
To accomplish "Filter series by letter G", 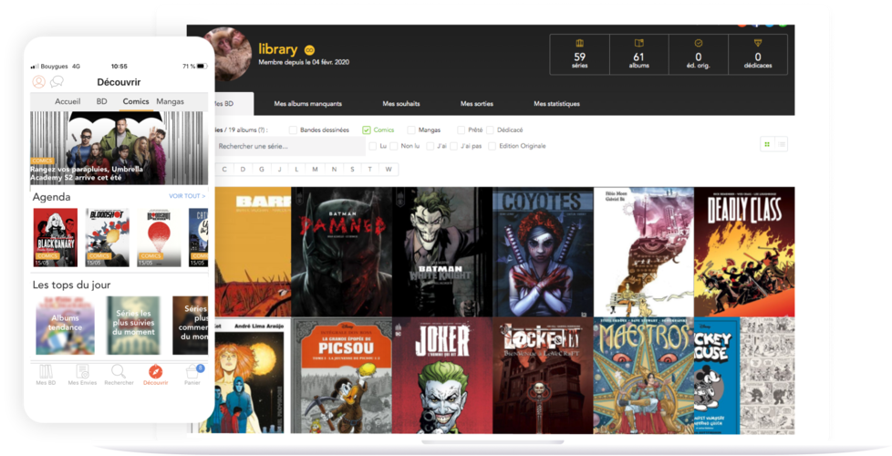I will point(262,169).
